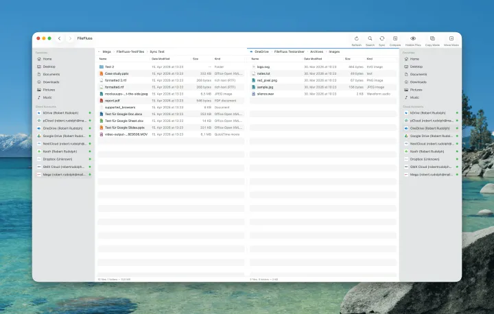Open Pictures in the left sidebar
Image resolution: width=494 pixels, height=314 pixels.
(64, 90)
